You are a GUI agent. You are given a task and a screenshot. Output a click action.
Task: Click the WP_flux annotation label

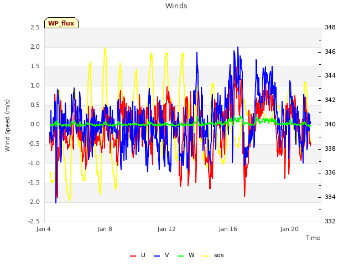tap(61, 23)
